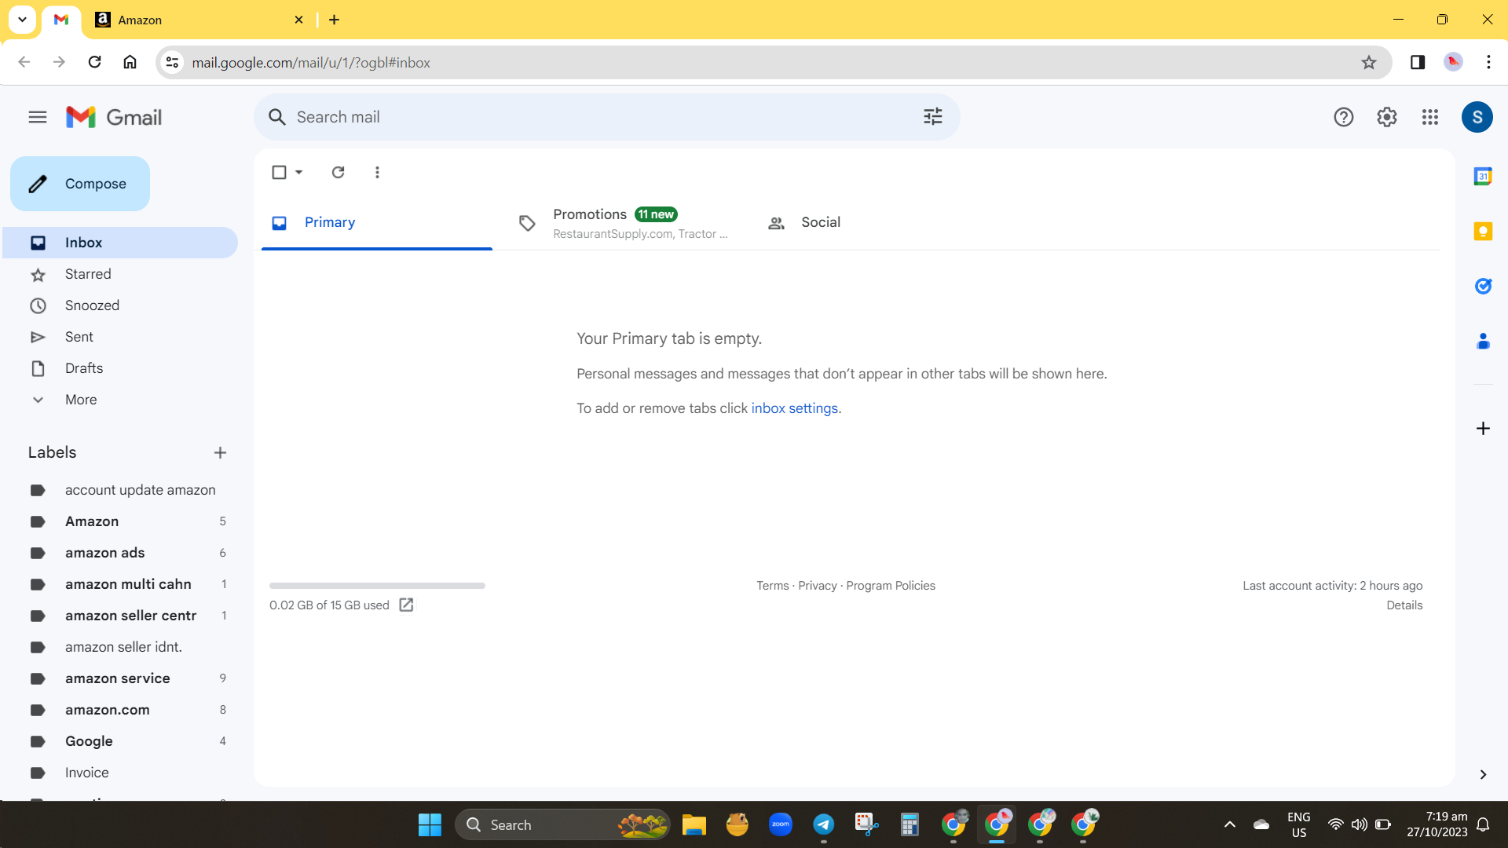Expand the hidden side panel arrow
Image resolution: width=1508 pixels, height=848 pixels.
click(x=1483, y=774)
